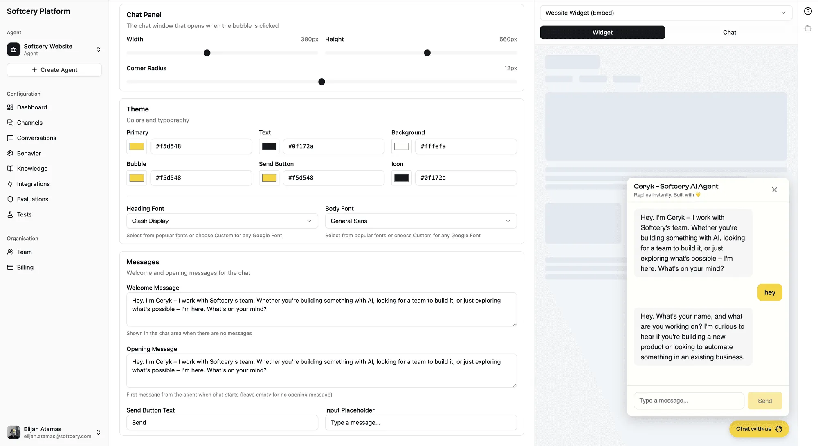Screen dimensions: 818x446
Task: Click into the Welcome Message textarea
Action: (321, 310)
